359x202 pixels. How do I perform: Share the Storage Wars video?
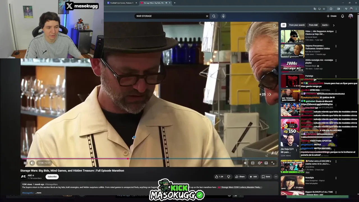pyautogui.click(x=240, y=177)
